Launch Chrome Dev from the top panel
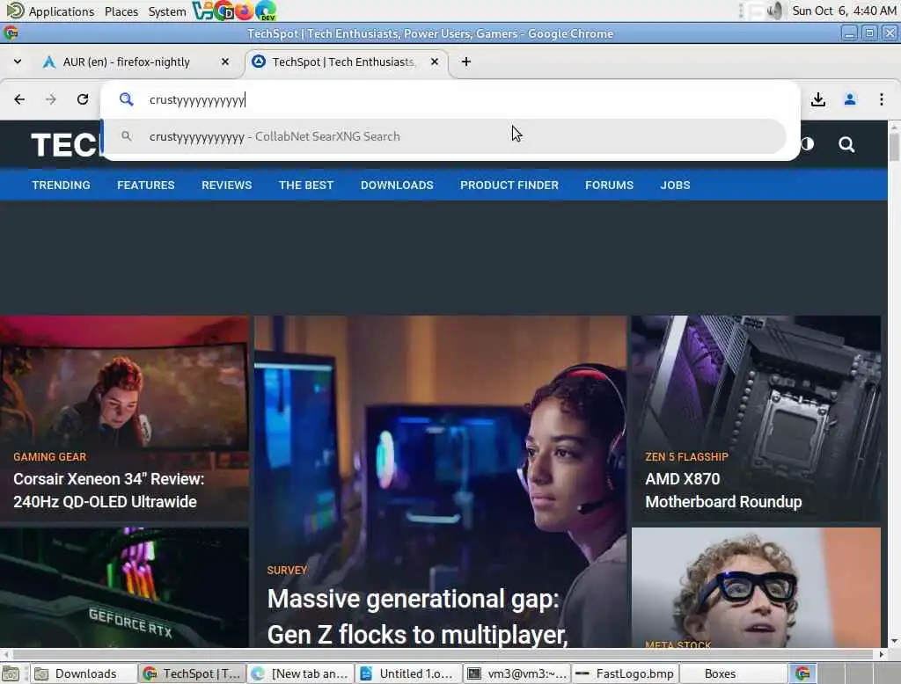This screenshot has height=684, width=901. [224, 11]
